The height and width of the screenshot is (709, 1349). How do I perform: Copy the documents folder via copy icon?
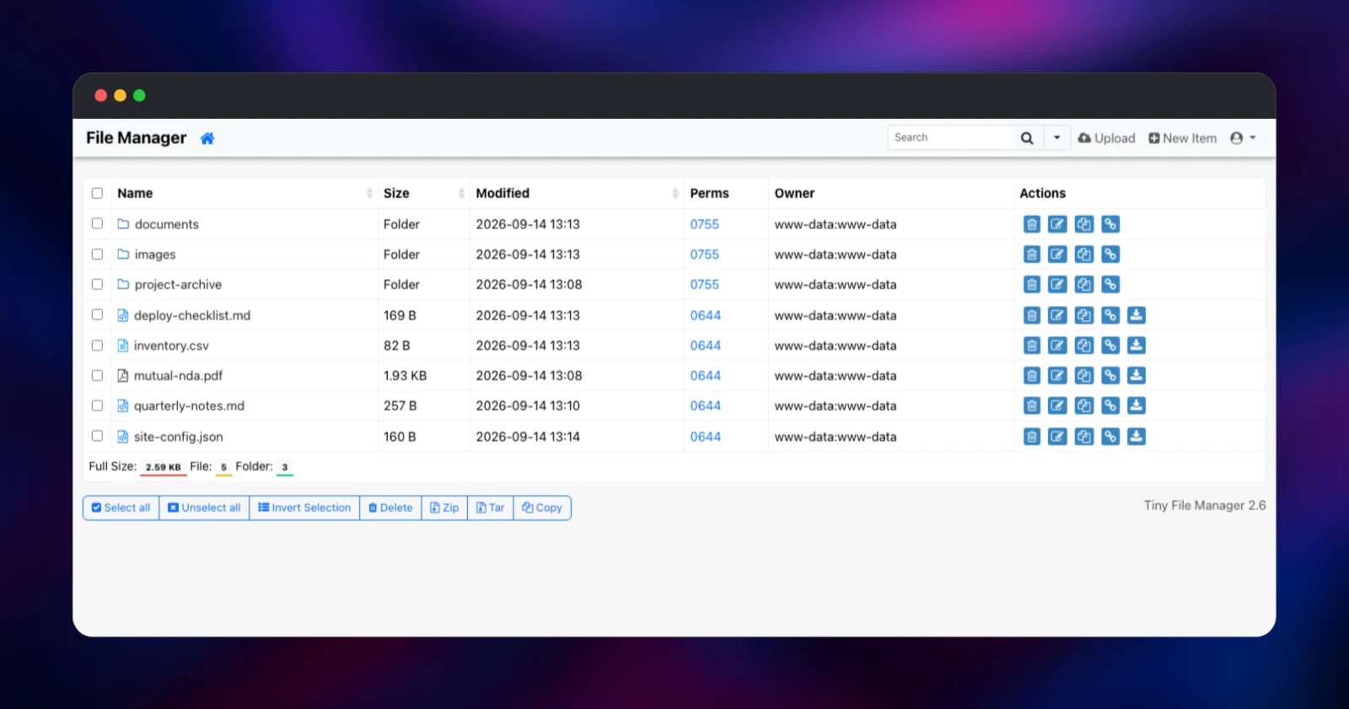[1084, 224]
